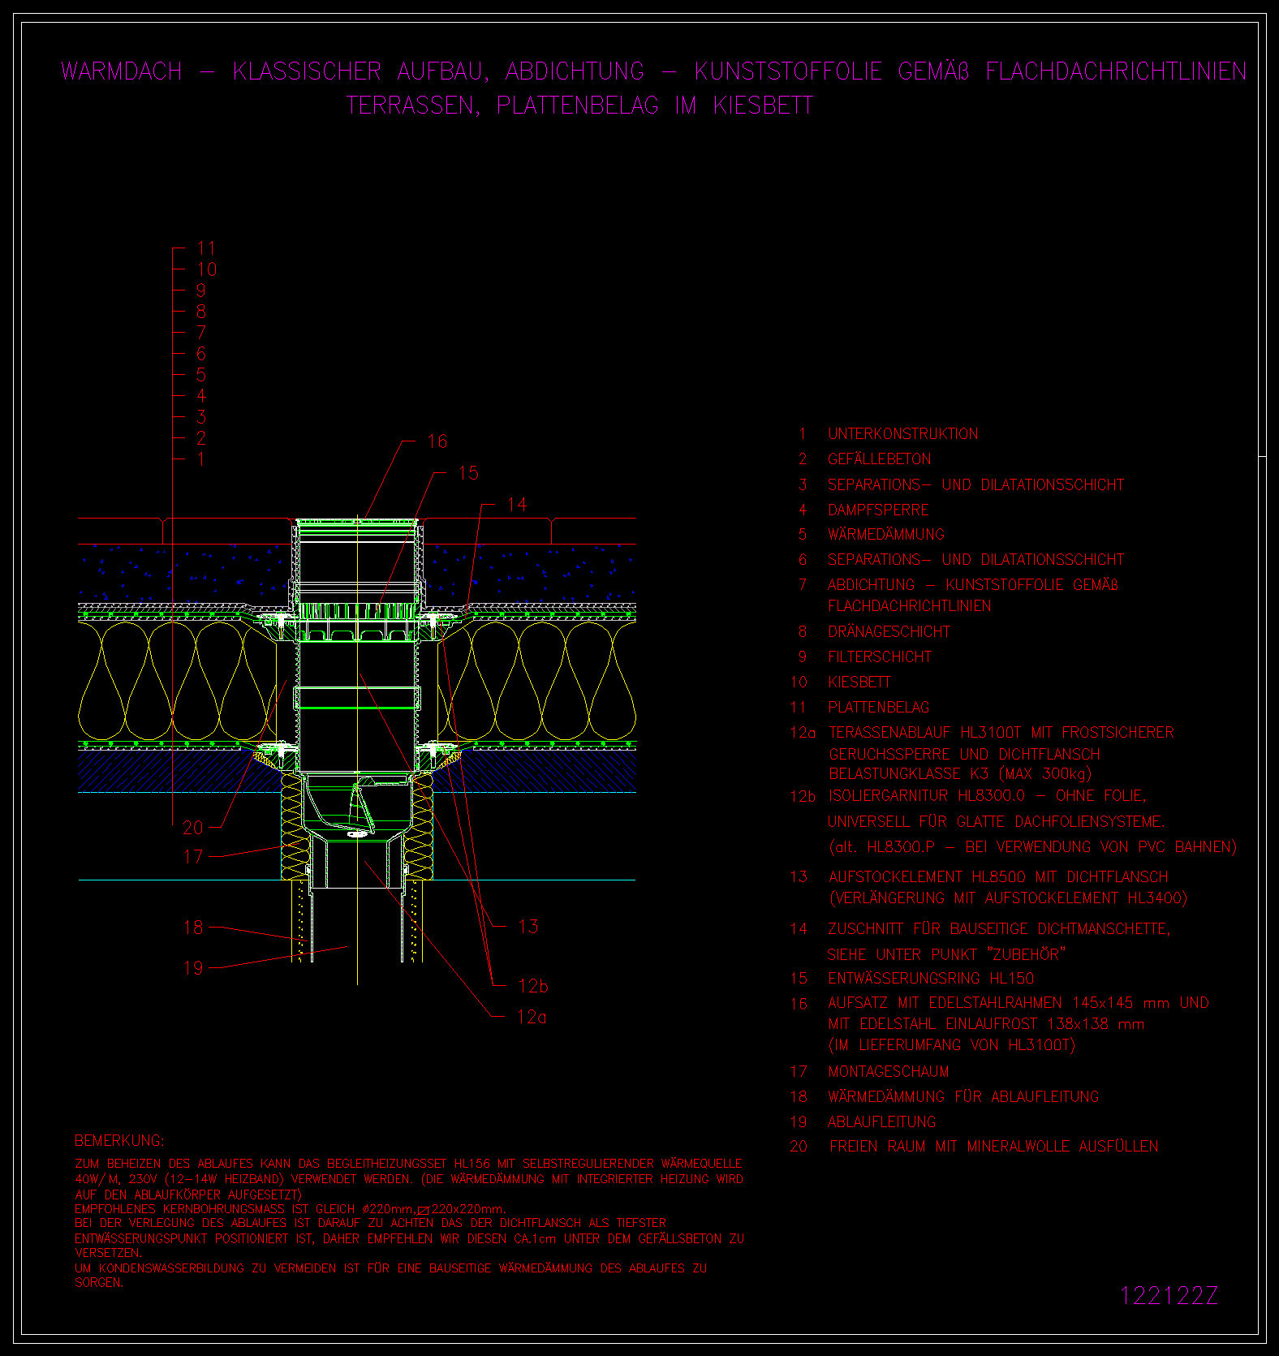Image resolution: width=1279 pixels, height=1356 pixels.
Task: Click legend text 'UNTERKONSTRUKTION'
Action: [x=902, y=434]
